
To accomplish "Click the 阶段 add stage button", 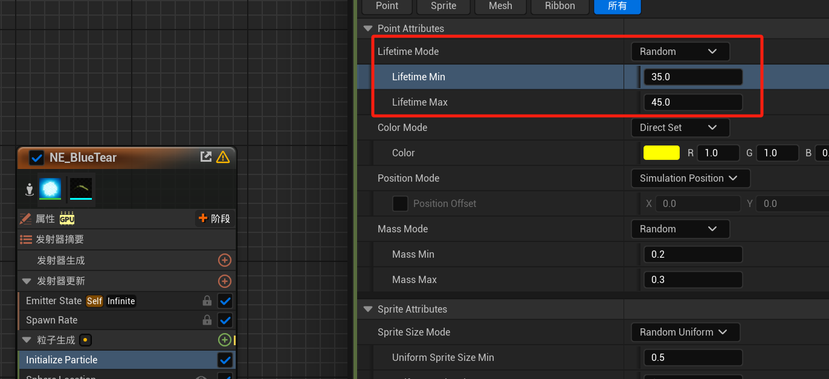I will (x=215, y=218).
